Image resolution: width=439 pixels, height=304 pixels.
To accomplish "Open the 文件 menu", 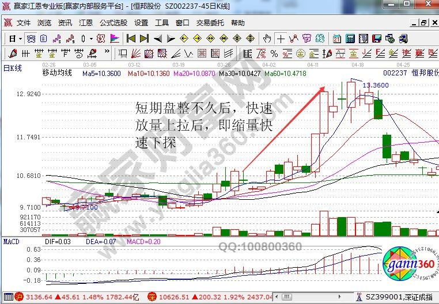I will coord(23,23).
